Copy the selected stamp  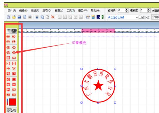pyautogui.click(x=42, y=17)
